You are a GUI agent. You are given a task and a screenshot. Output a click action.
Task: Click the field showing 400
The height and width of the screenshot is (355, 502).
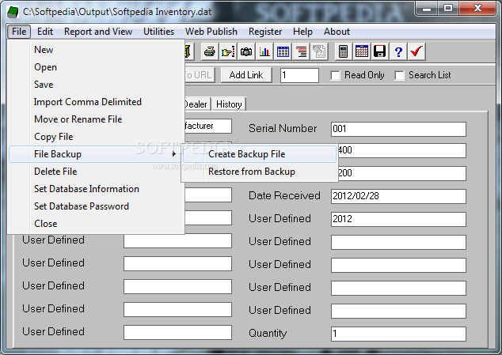(x=401, y=150)
